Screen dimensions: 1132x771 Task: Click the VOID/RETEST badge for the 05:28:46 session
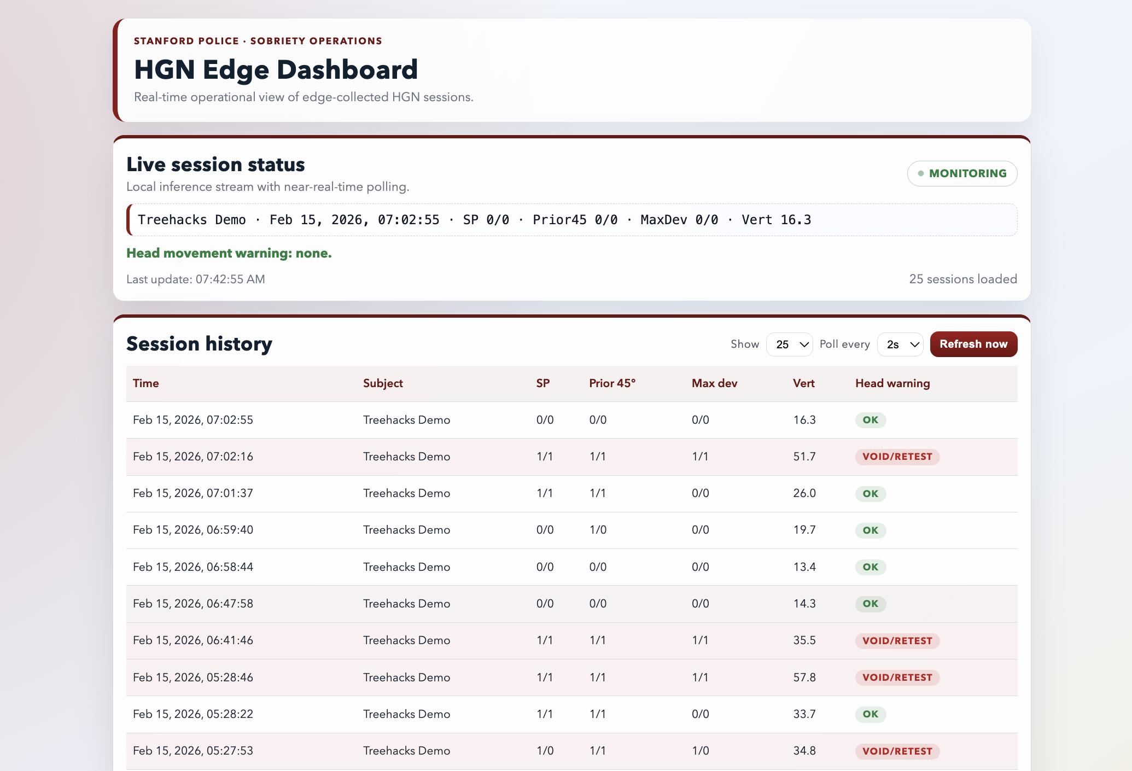(x=897, y=677)
